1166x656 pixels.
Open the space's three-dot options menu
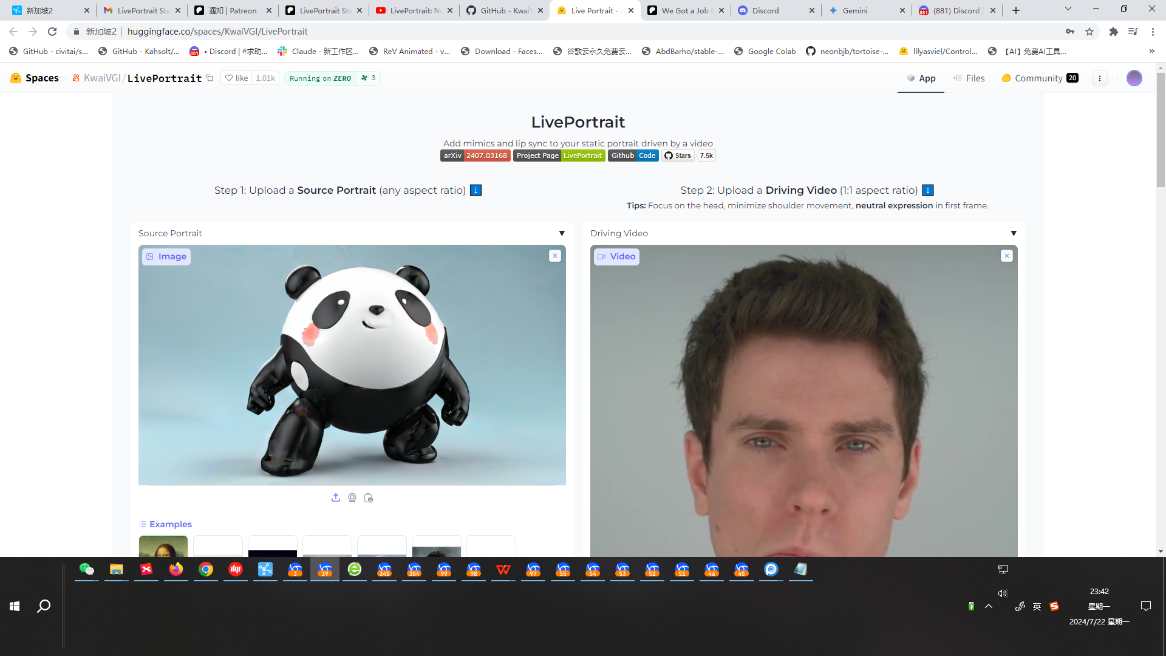point(1100,78)
